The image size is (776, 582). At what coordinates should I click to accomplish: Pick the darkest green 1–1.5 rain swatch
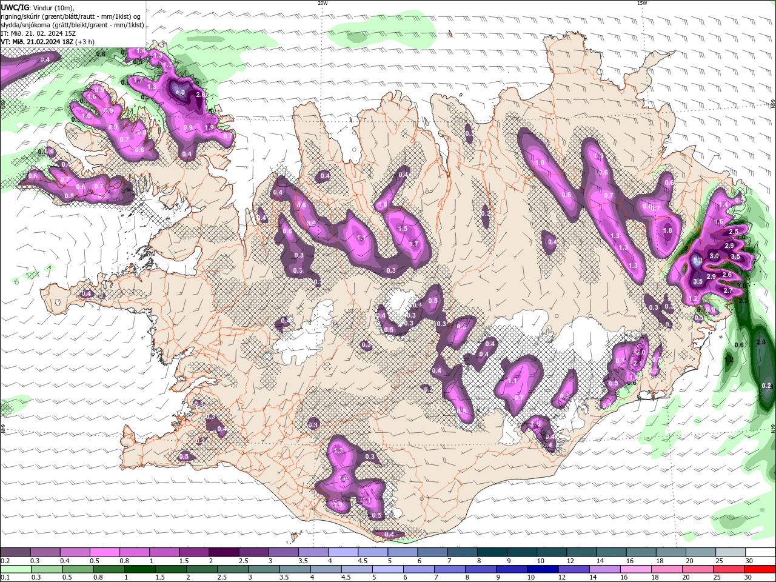[x=139, y=569]
